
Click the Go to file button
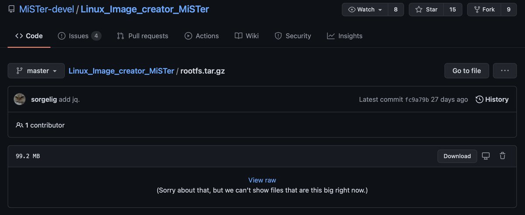click(466, 71)
